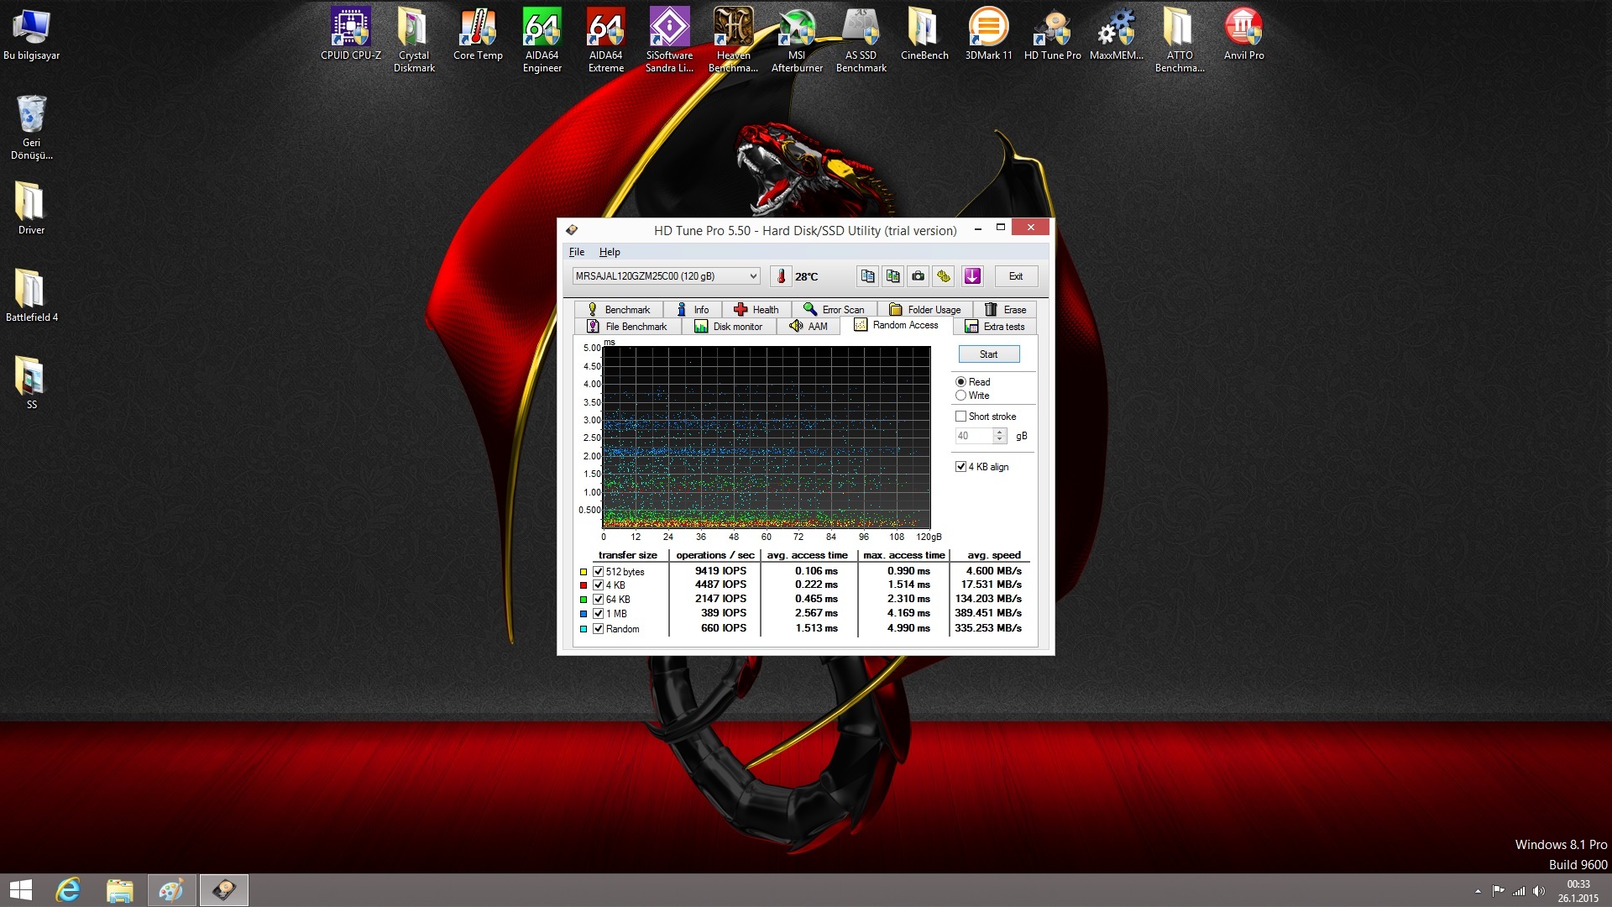Switch to the File Benchmark tab
Viewport: 1612px width, 907px height.
(x=627, y=327)
